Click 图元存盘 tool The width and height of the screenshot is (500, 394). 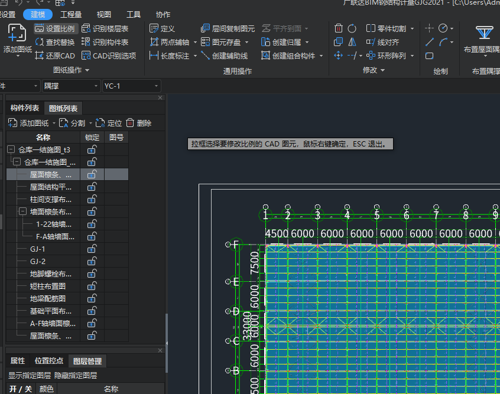(x=221, y=42)
